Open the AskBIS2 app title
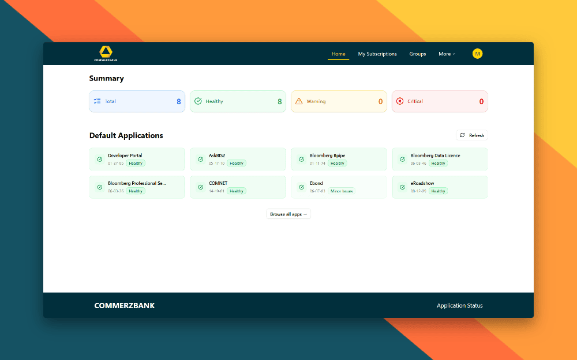The height and width of the screenshot is (360, 577). tap(217, 156)
